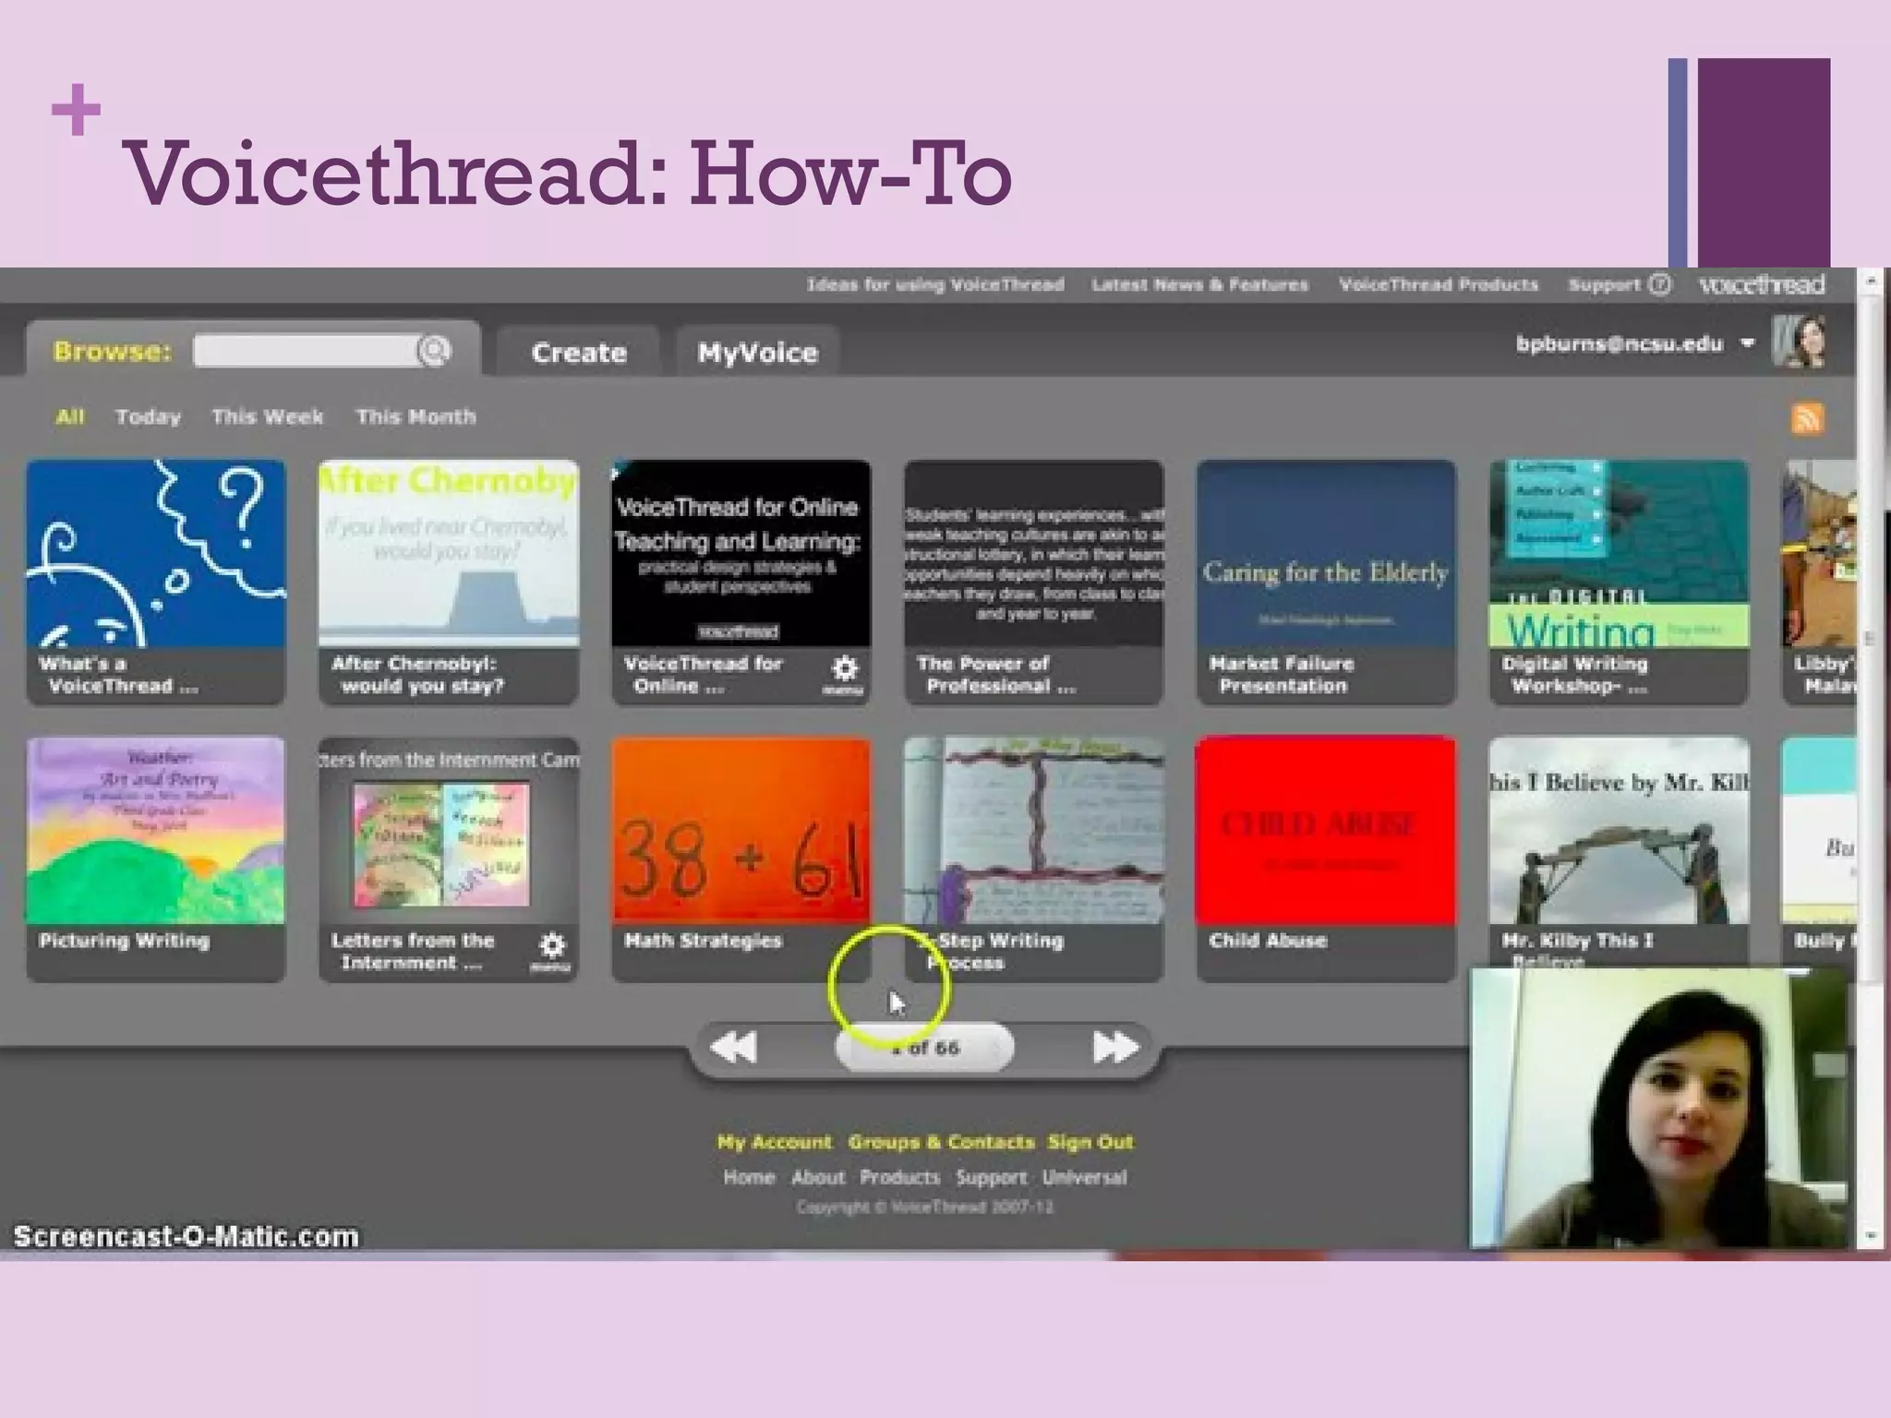Viewport: 1891px width, 1418px height.
Task: Filter threads by All
Action: (70, 416)
